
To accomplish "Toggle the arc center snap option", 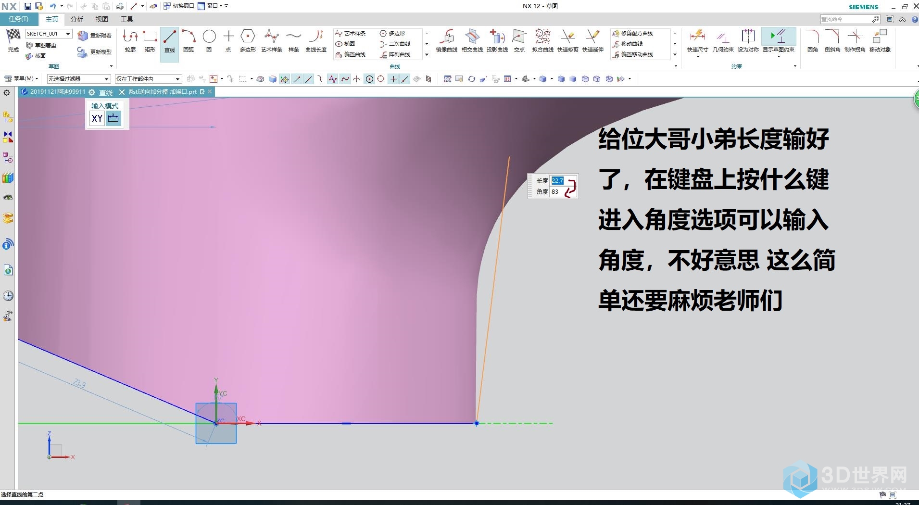I will click(x=369, y=79).
